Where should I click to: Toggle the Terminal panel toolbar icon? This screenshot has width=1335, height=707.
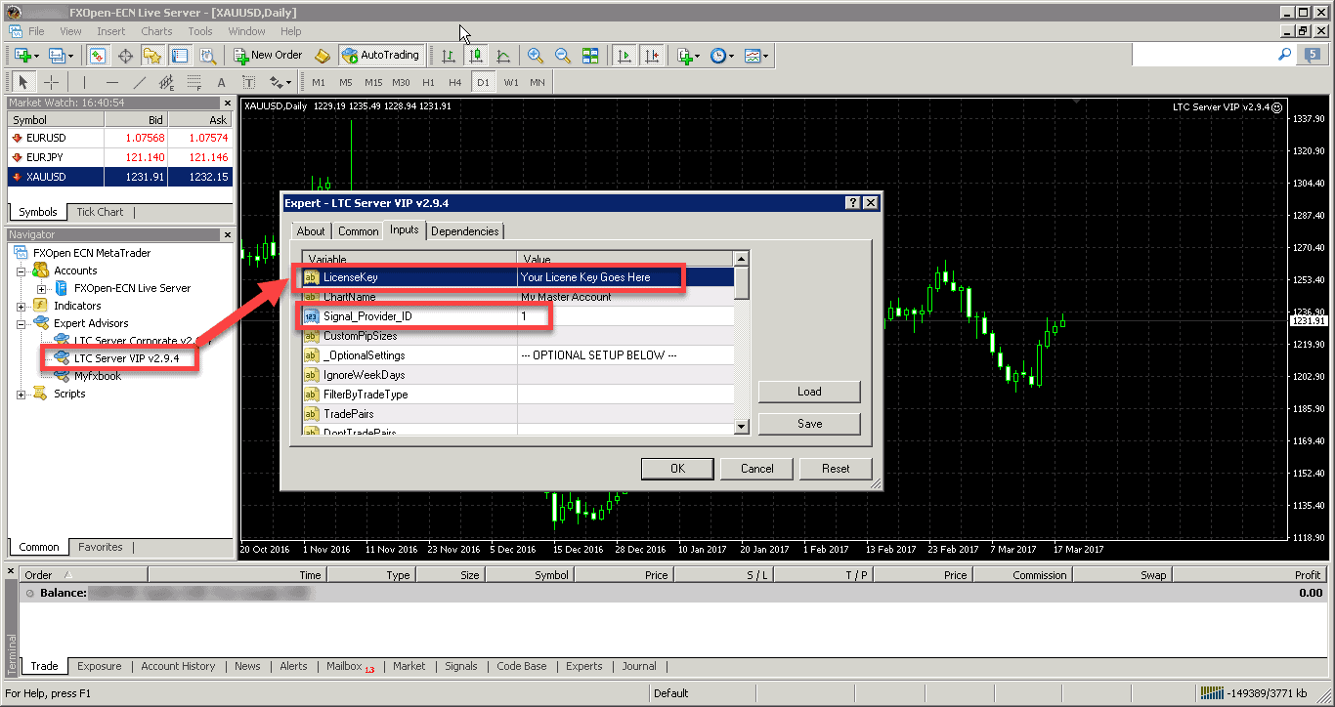point(179,56)
